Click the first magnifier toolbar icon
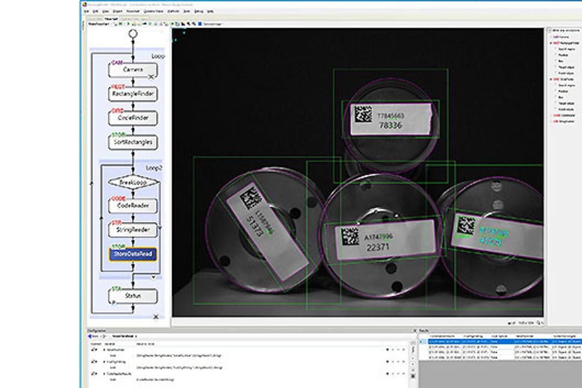This screenshot has width=582, height=388. (189, 24)
